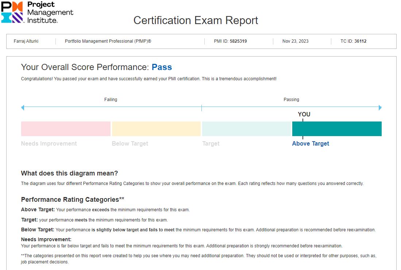
Task: Click the greyed Below Target label under bar
Action: coord(130,144)
